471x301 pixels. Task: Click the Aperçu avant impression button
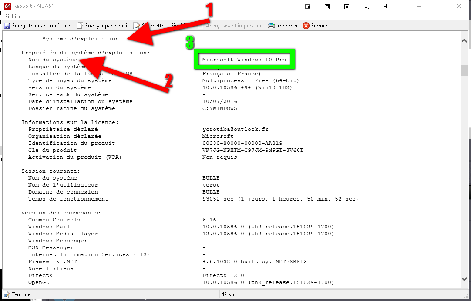[x=230, y=26]
